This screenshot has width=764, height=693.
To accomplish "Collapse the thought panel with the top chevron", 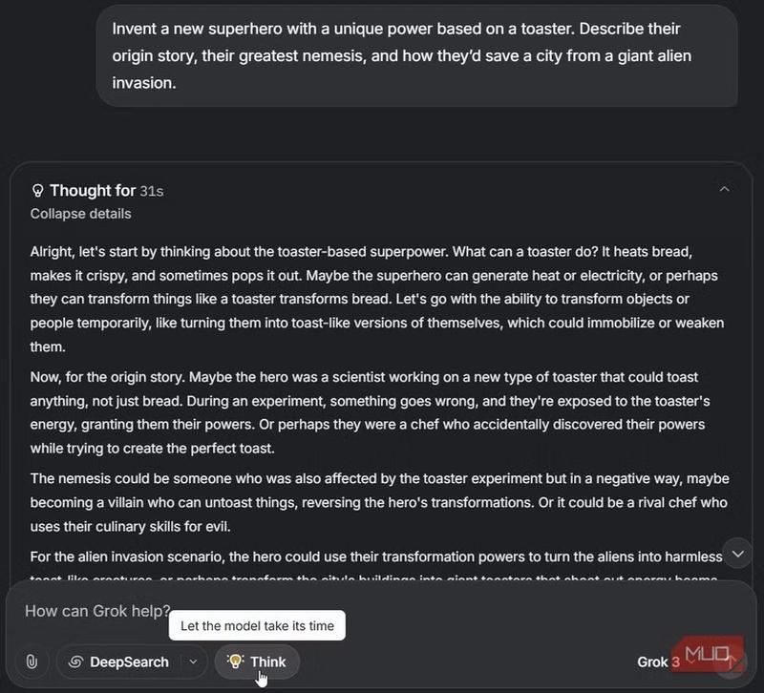I will [x=724, y=190].
